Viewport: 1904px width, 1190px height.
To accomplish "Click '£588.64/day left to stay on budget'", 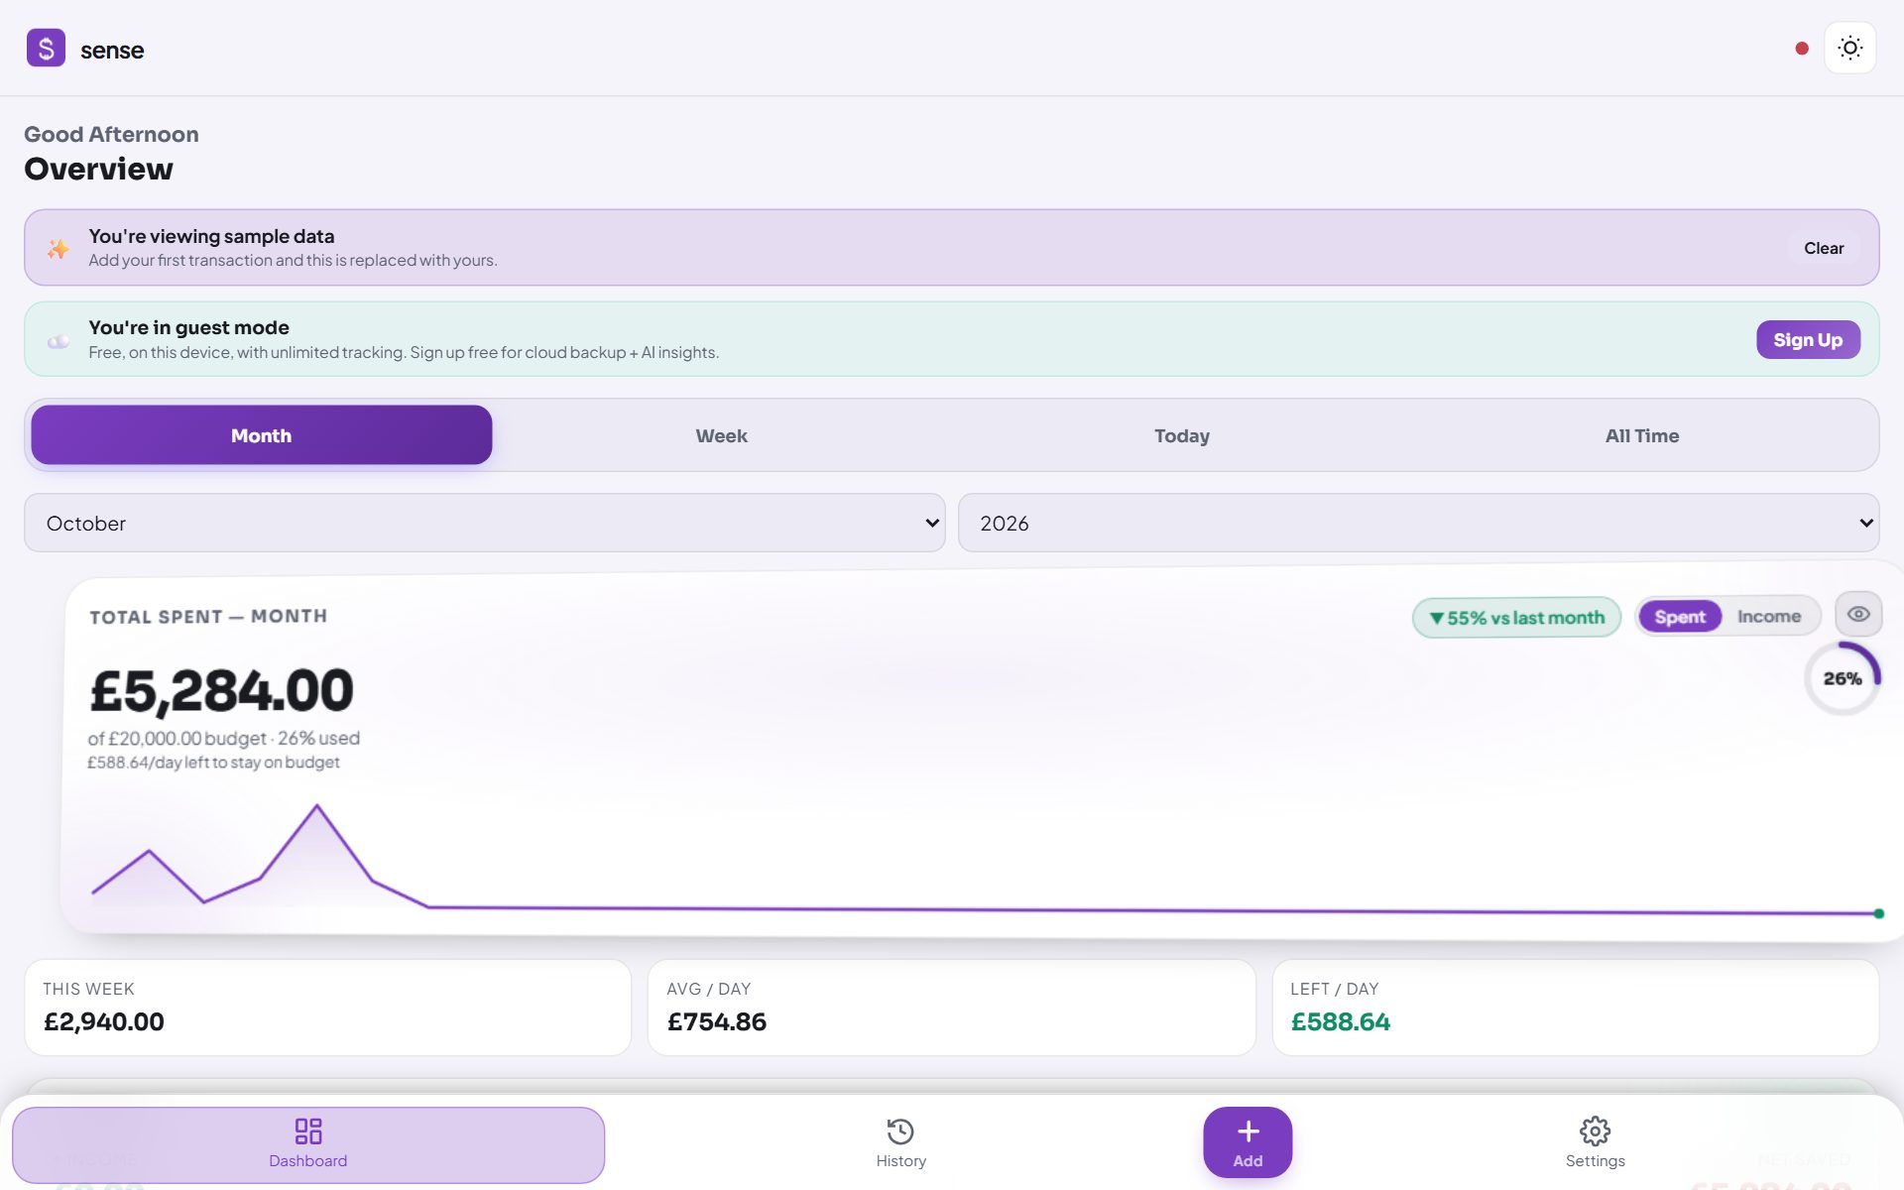I will pyautogui.click(x=213, y=762).
